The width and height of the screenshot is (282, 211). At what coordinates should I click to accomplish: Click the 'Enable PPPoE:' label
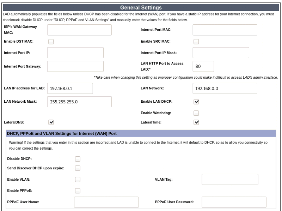(20, 191)
